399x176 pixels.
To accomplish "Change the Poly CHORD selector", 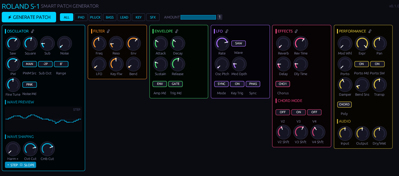I will click(x=344, y=104).
